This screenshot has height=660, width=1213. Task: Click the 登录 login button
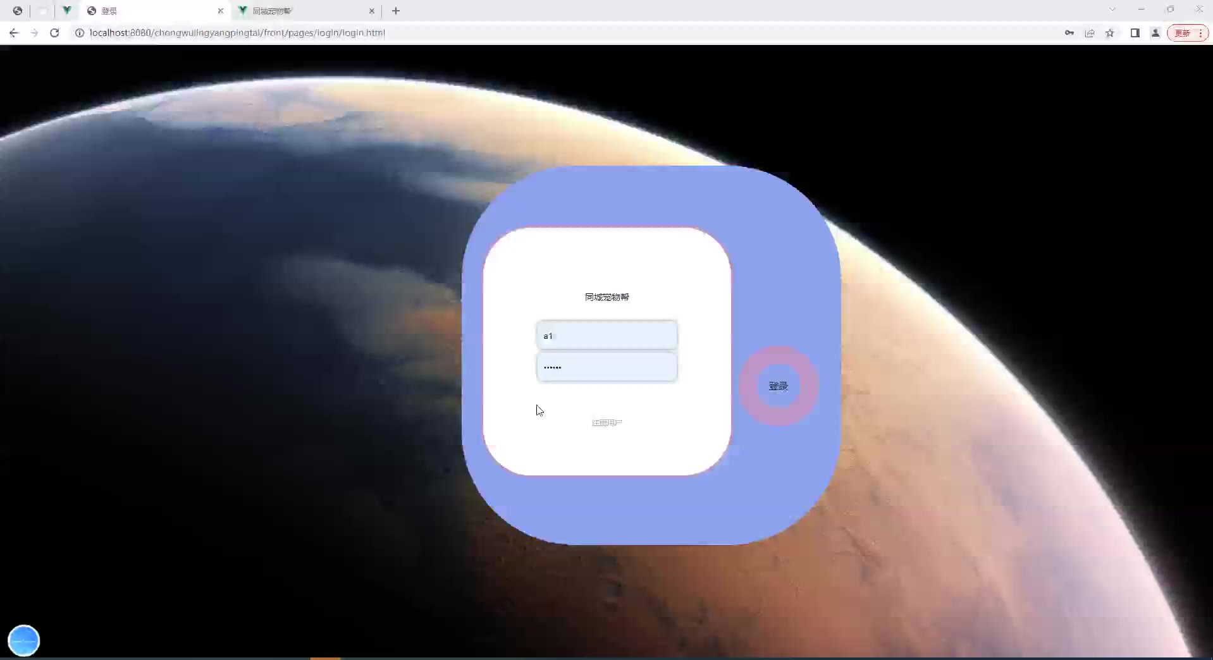pyautogui.click(x=779, y=386)
